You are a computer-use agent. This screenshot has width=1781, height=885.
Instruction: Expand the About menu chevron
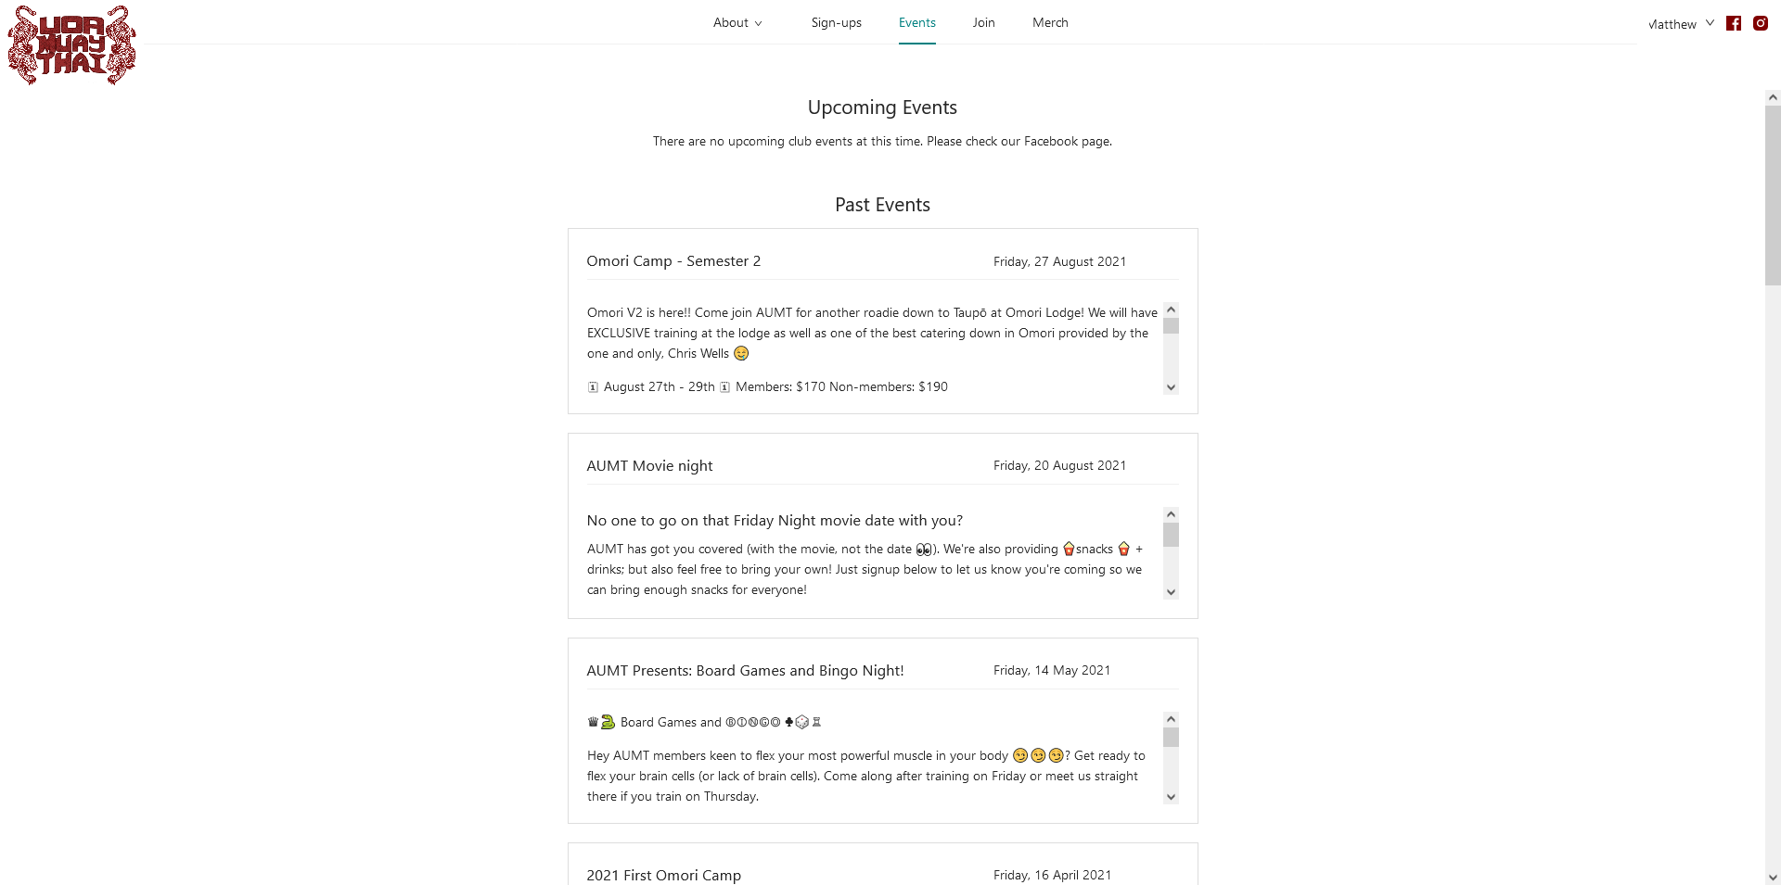[x=758, y=23]
